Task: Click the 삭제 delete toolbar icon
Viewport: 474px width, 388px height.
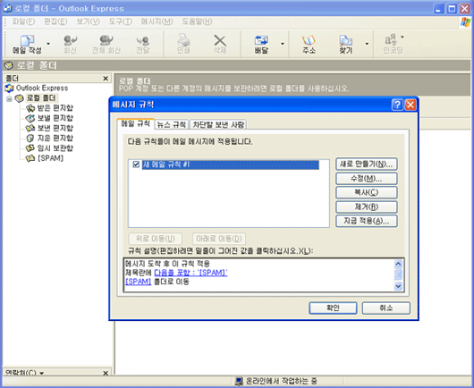Action: click(x=220, y=40)
